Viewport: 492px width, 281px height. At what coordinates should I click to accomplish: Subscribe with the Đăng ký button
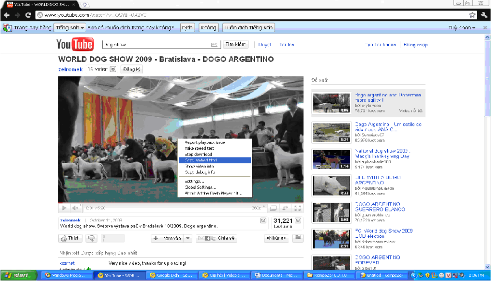(x=132, y=69)
